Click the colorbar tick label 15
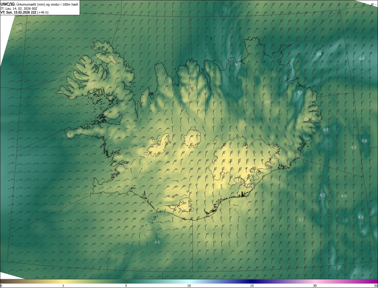Viewport: 378px width, 288px height. click(252, 286)
